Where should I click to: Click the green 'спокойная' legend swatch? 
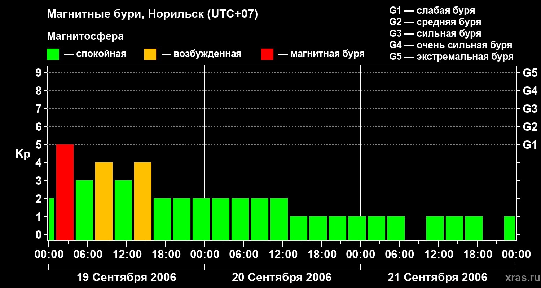pos(53,54)
